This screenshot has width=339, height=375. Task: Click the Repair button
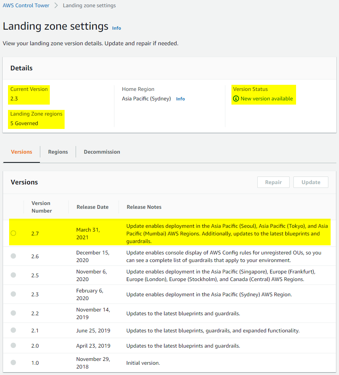(x=273, y=182)
